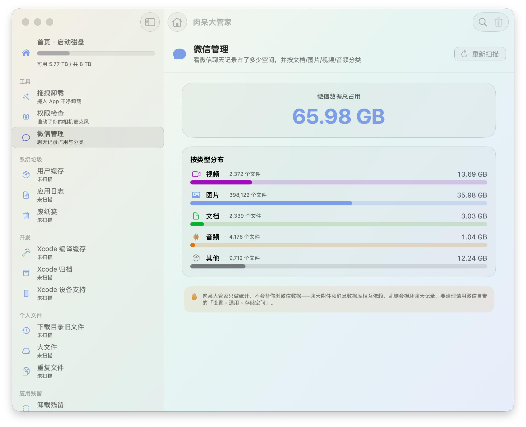
Task: Click the 大文件 drive icon
Action: 26,351
